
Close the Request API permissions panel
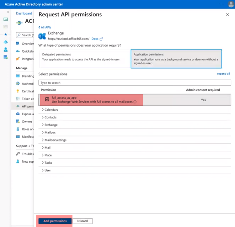pyautogui.click(x=227, y=15)
